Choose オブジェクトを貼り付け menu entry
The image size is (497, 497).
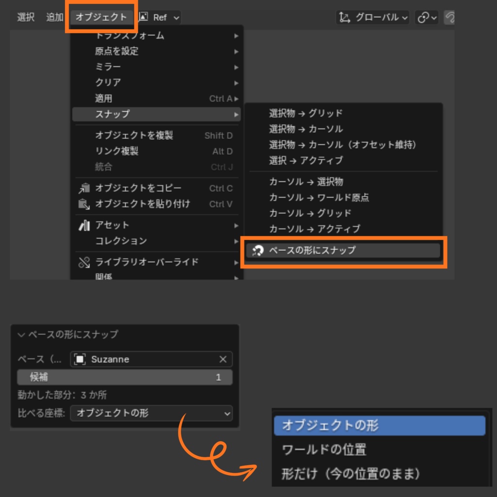pos(157,204)
